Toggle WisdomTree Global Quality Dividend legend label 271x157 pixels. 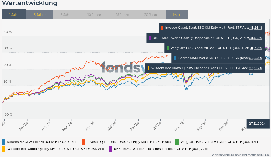tap(55, 149)
